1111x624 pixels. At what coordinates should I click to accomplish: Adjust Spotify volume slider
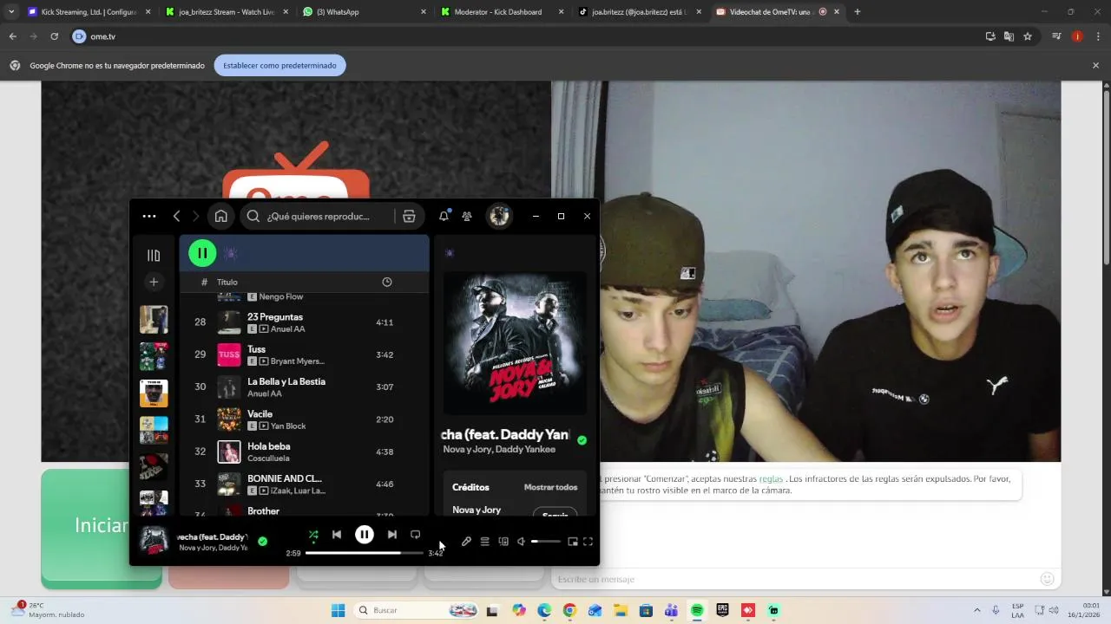point(546,542)
